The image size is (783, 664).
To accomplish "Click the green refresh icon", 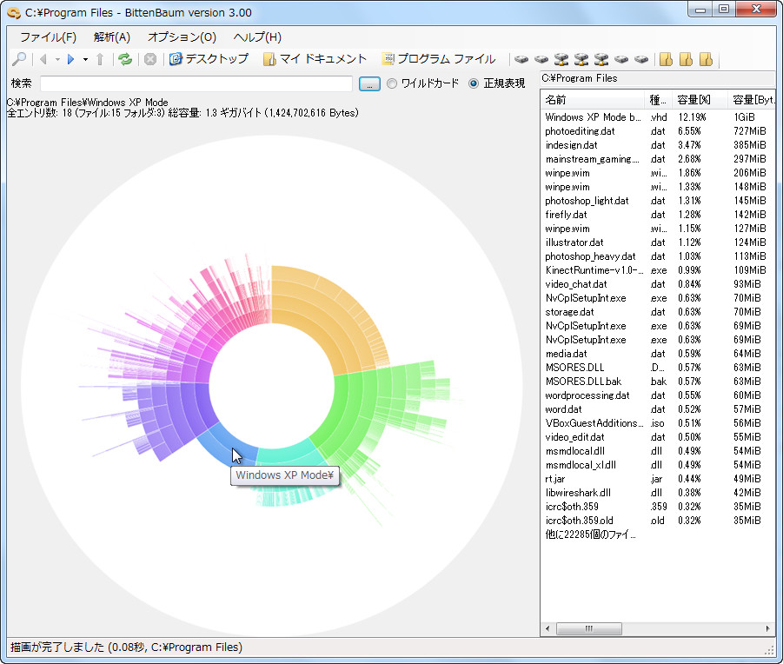I will tap(125, 59).
